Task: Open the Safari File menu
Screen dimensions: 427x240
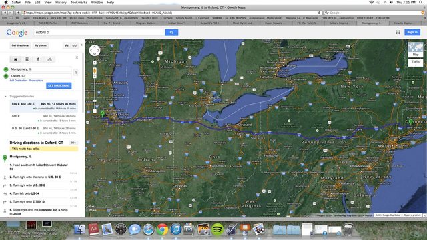Action: (x=28, y=2)
